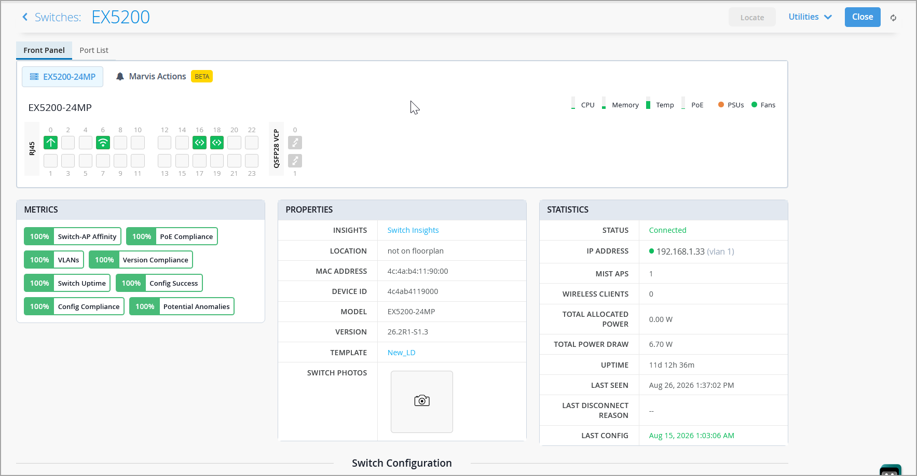Select empty RJ45 port 5
Screen dimensions: 917x476
pyautogui.click(x=86, y=161)
